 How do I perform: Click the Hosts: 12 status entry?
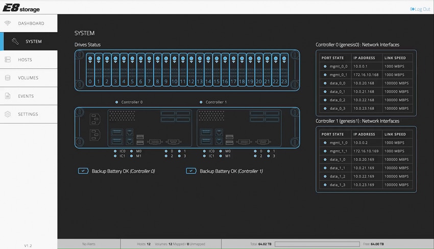[143, 244]
